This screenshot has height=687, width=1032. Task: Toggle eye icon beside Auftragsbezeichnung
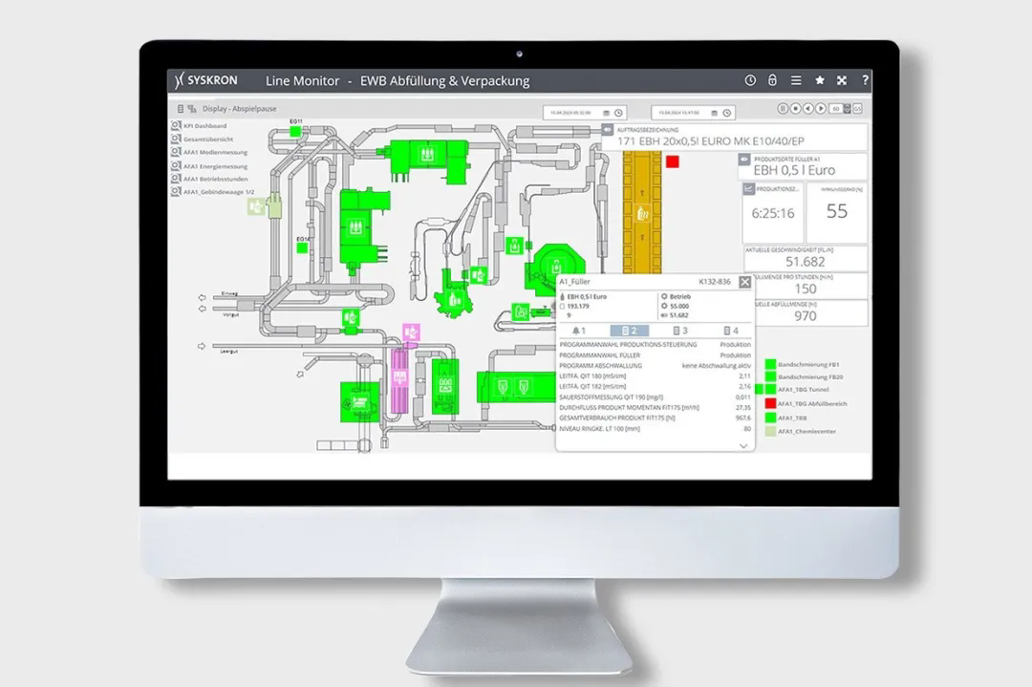point(607,129)
